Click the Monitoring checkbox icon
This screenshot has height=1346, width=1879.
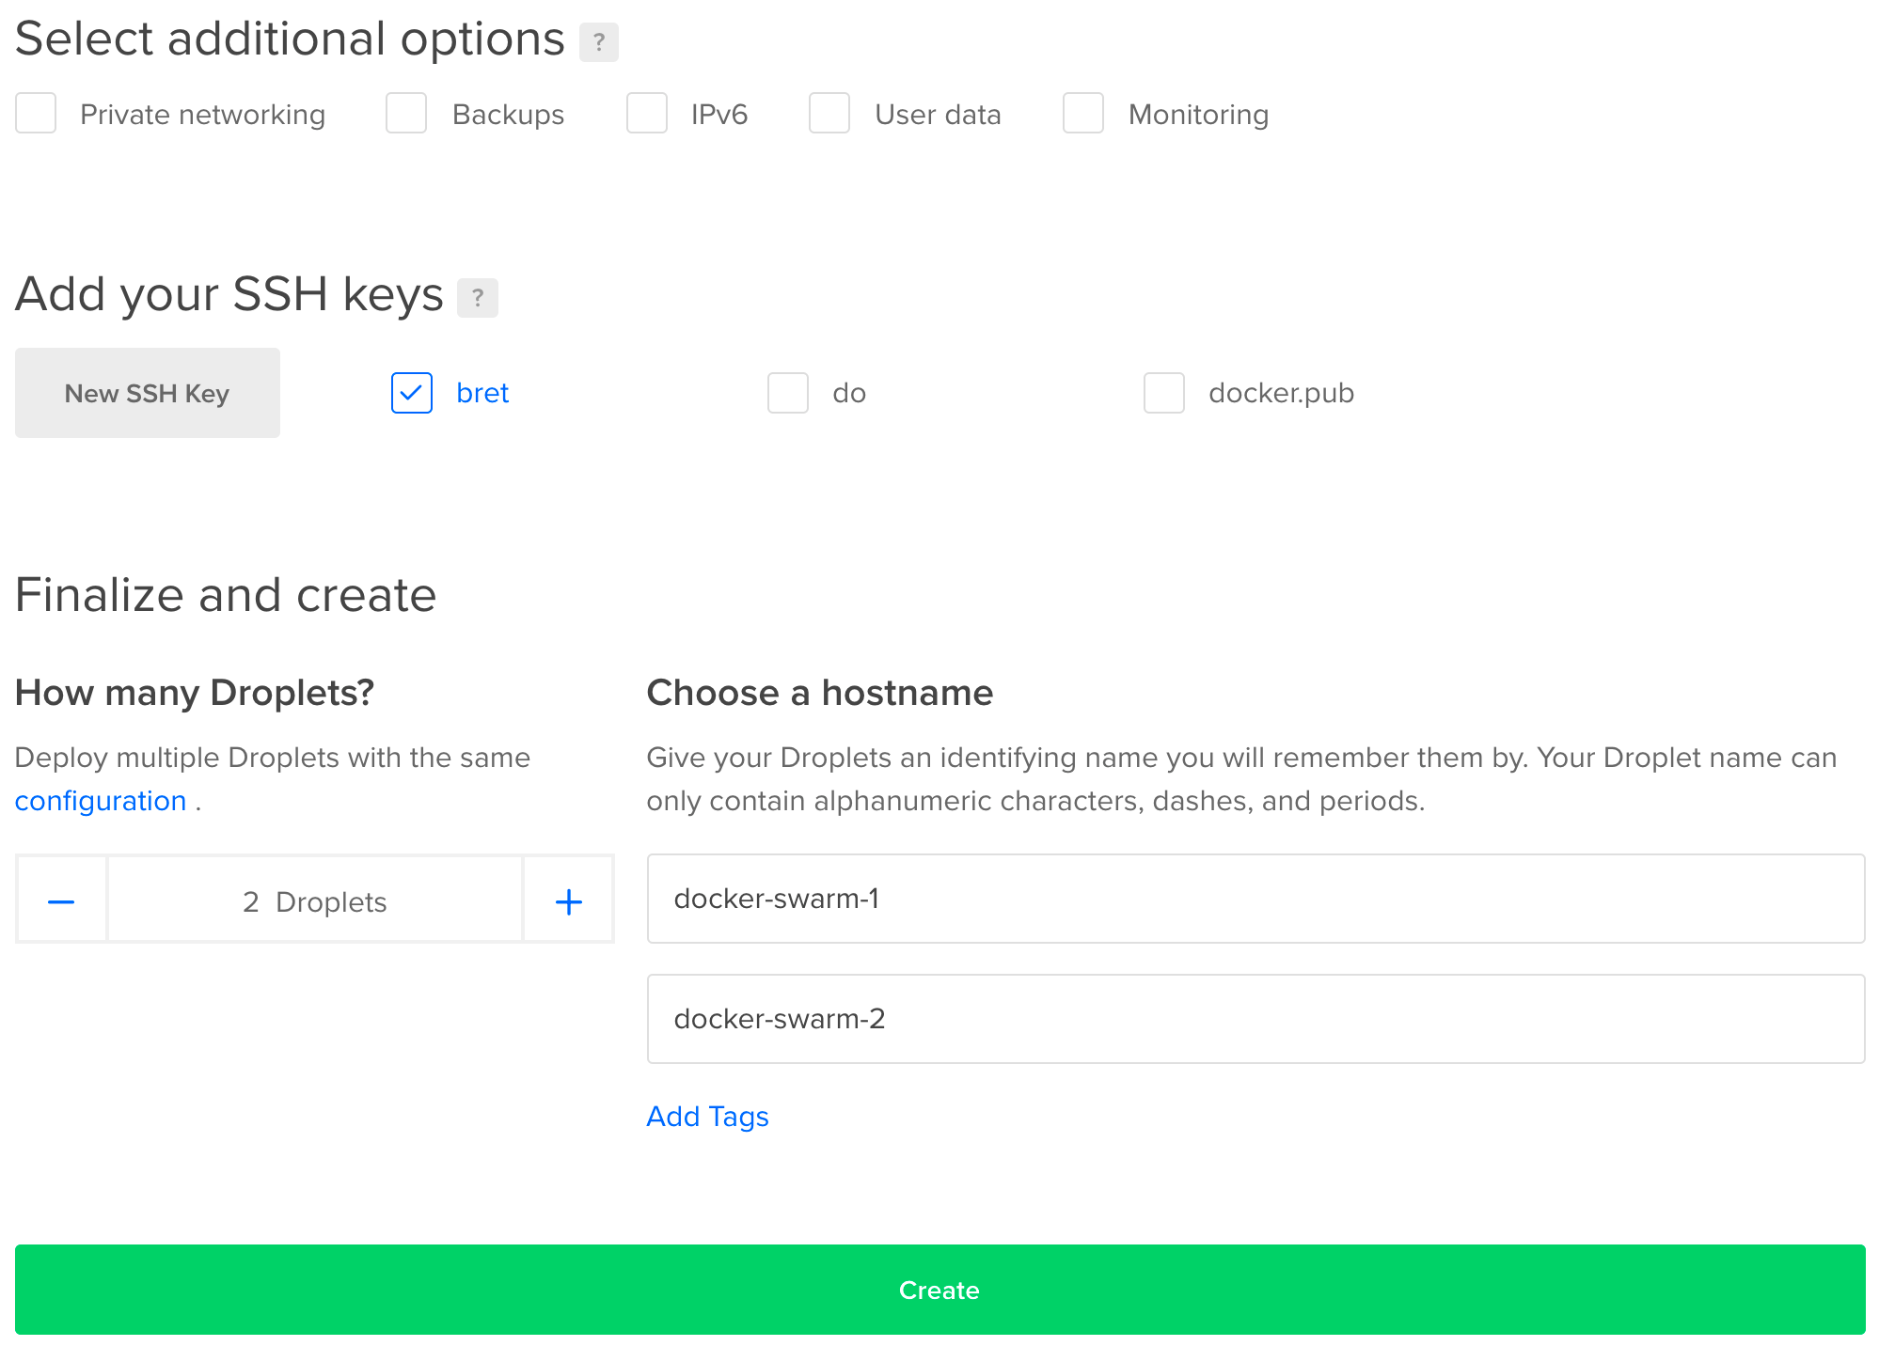[x=1084, y=112]
